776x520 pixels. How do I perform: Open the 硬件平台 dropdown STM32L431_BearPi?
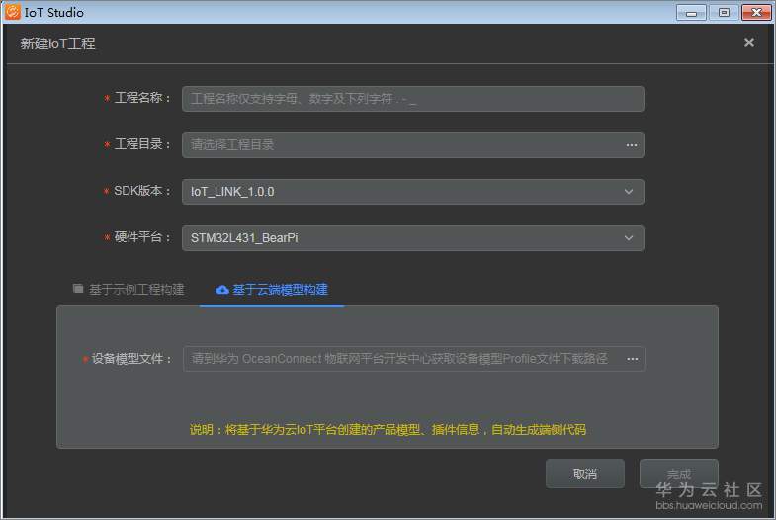(413, 238)
